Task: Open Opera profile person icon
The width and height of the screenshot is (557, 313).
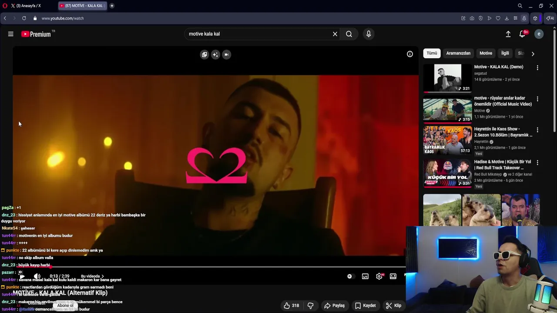Action: click(x=524, y=18)
